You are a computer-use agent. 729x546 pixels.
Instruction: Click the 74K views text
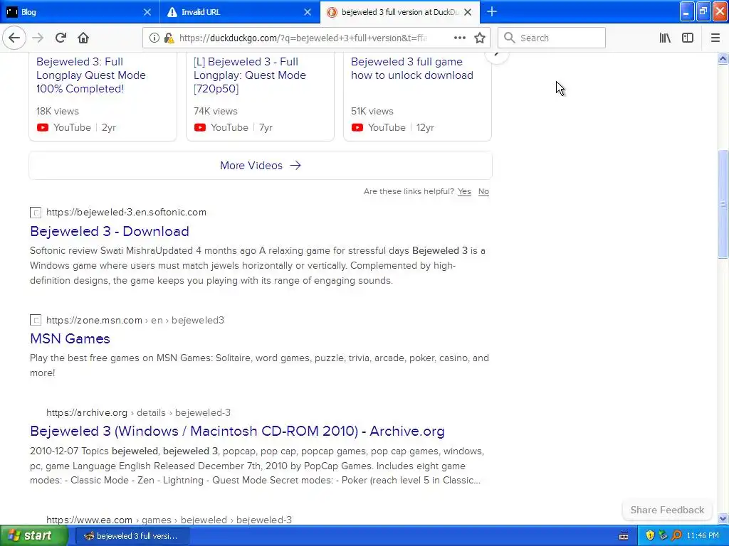click(x=215, y=111)
